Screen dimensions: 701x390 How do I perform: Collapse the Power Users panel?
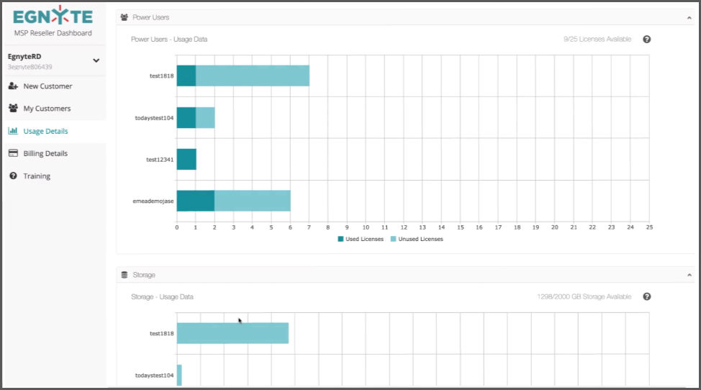689,17
